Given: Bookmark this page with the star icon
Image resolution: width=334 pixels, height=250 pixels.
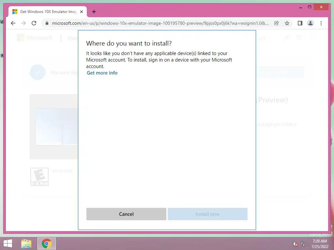Looking at the screenshot, I should tap(287, 23).
